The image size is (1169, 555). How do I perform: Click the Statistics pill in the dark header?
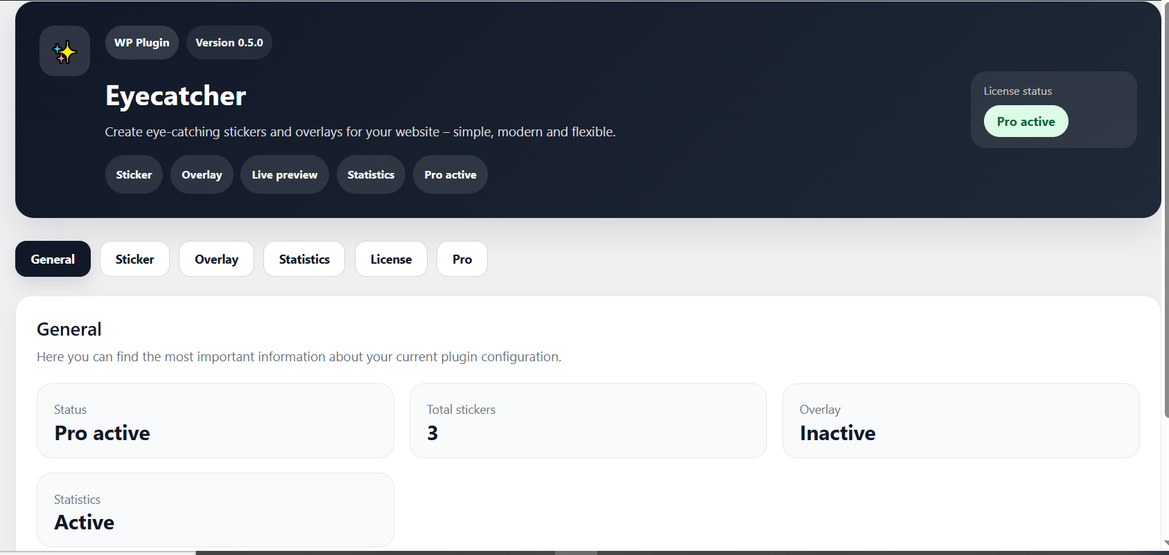(371, 175)
